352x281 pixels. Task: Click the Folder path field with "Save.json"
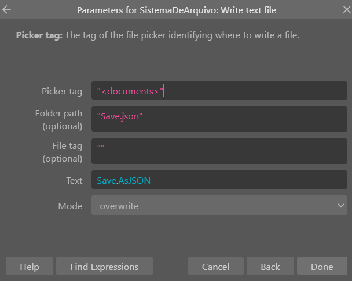click(219, 119)
